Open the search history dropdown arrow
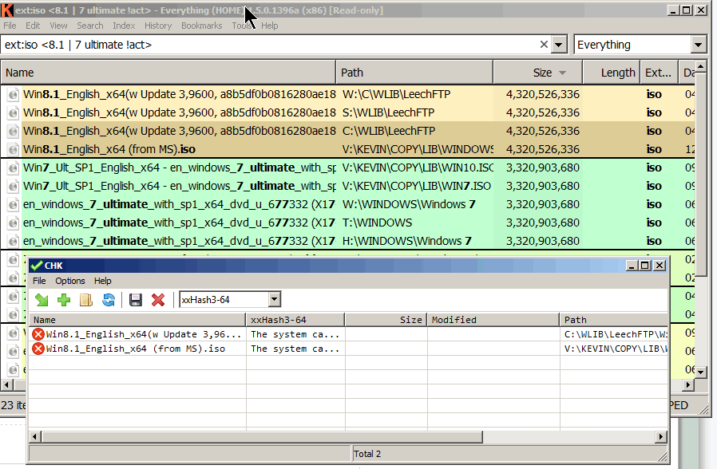The height and width of the screenshot is (469, 717). click(558, 45)
